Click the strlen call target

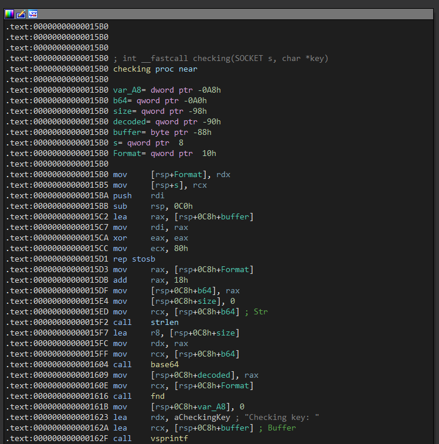pos(165,322)
